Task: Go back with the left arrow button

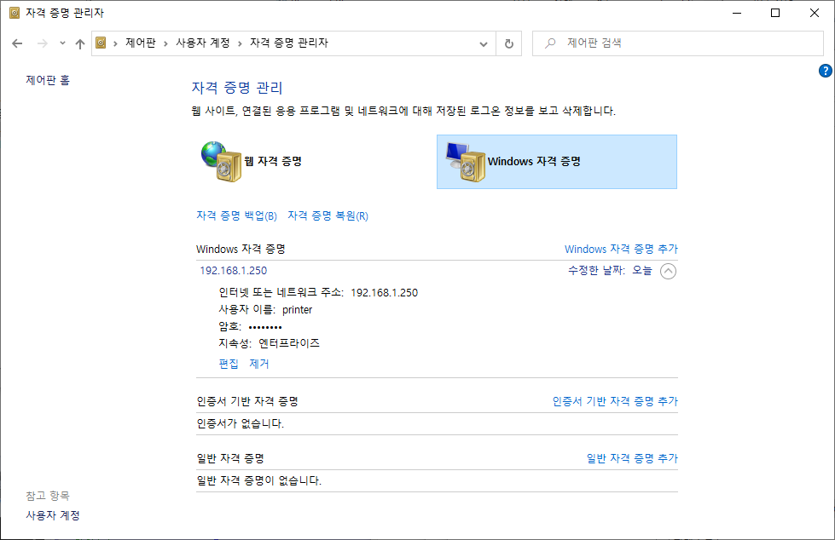Action: (17, 43)
